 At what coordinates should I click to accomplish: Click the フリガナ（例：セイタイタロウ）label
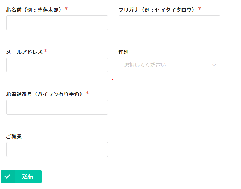tap(157, 10)
